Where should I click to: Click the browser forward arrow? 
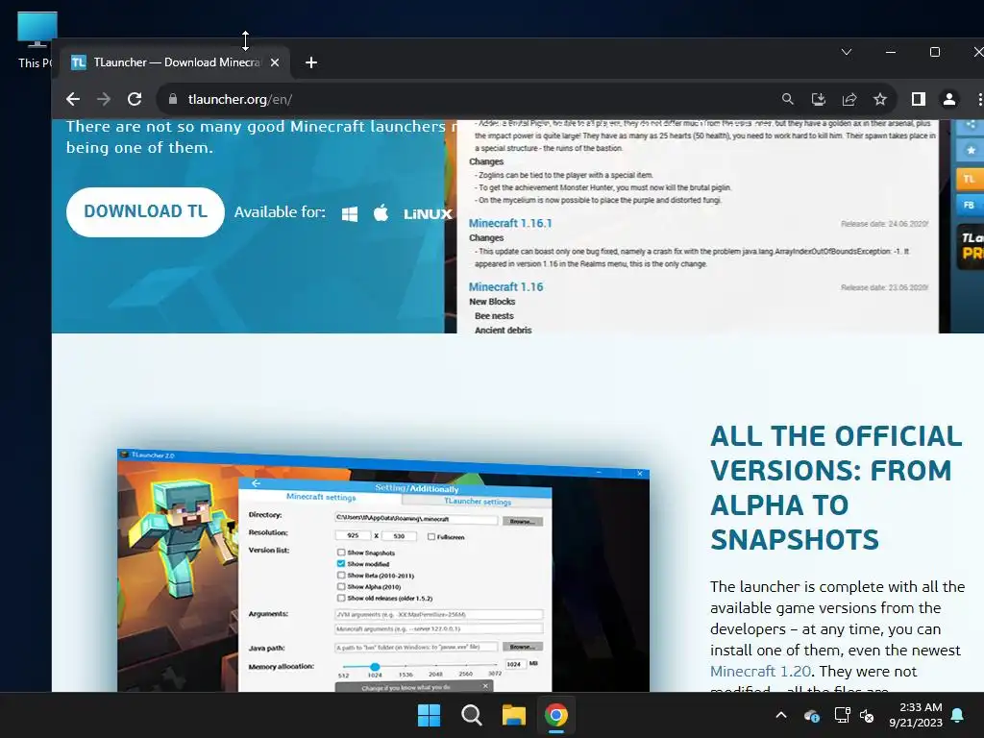click(x=104, y=99)
